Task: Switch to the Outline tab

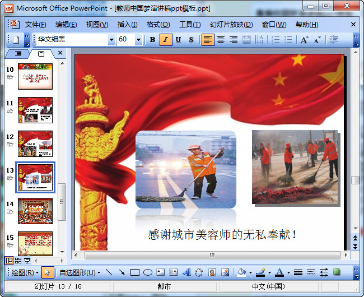Action: pos(18,54)
